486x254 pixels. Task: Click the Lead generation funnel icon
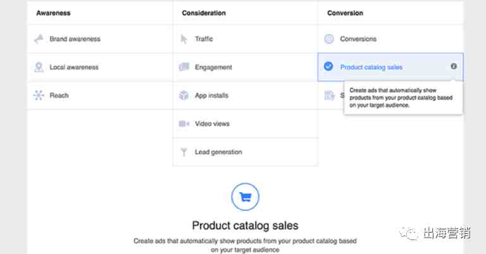pos(184,152)
